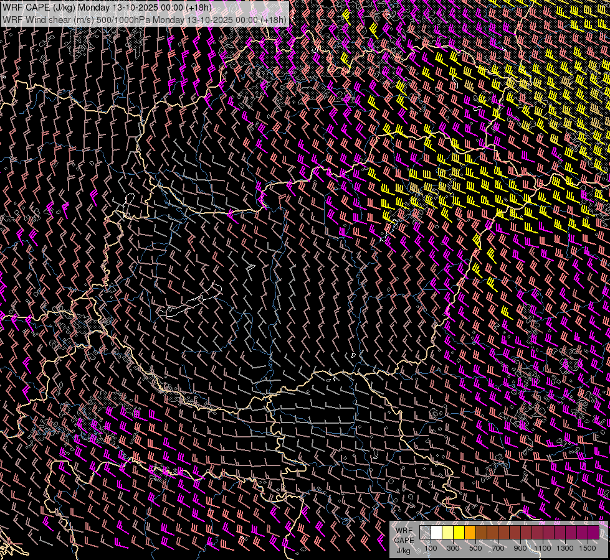
Task: Click the 100 label on the legend
Action: [x=431, y=548]
